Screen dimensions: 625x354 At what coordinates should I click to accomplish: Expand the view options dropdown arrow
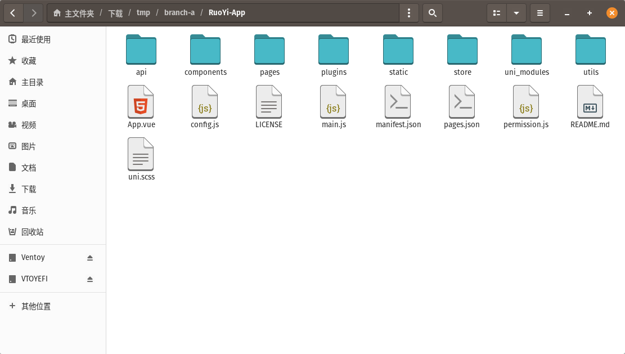click(516, 13)
